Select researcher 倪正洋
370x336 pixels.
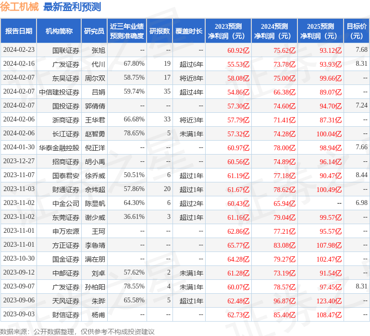(95, 148)
